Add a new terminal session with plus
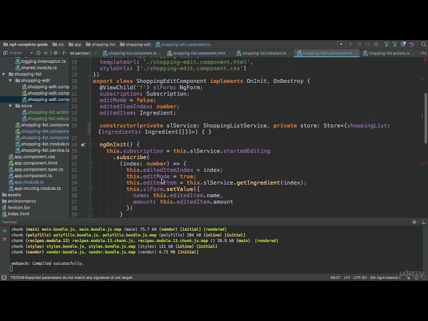428x321 pixels. 4,229
